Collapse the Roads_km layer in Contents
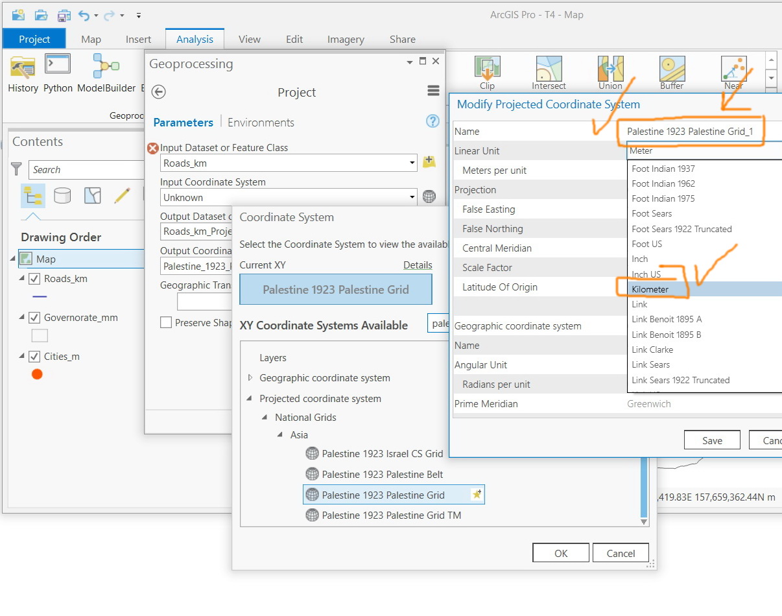The height and width of the screenshot is (616, 782). (x=21, y=279)
